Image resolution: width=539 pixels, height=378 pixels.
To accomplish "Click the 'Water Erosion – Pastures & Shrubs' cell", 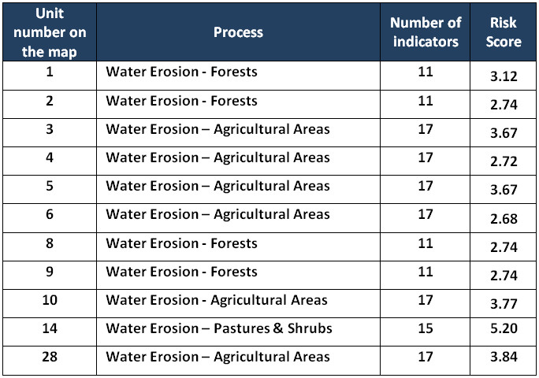I will 219,328.
